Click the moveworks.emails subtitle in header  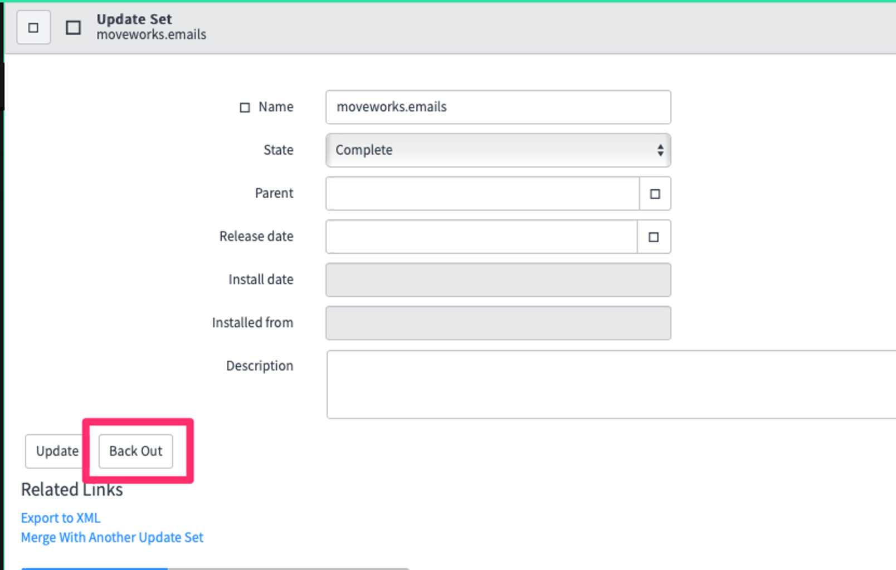point(151,35)
